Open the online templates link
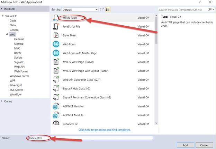This screenshot has height=149, width=216. [105, 130]
